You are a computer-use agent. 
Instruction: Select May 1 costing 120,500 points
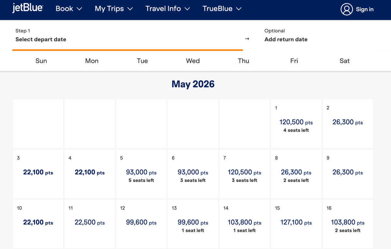pos(296,124)
